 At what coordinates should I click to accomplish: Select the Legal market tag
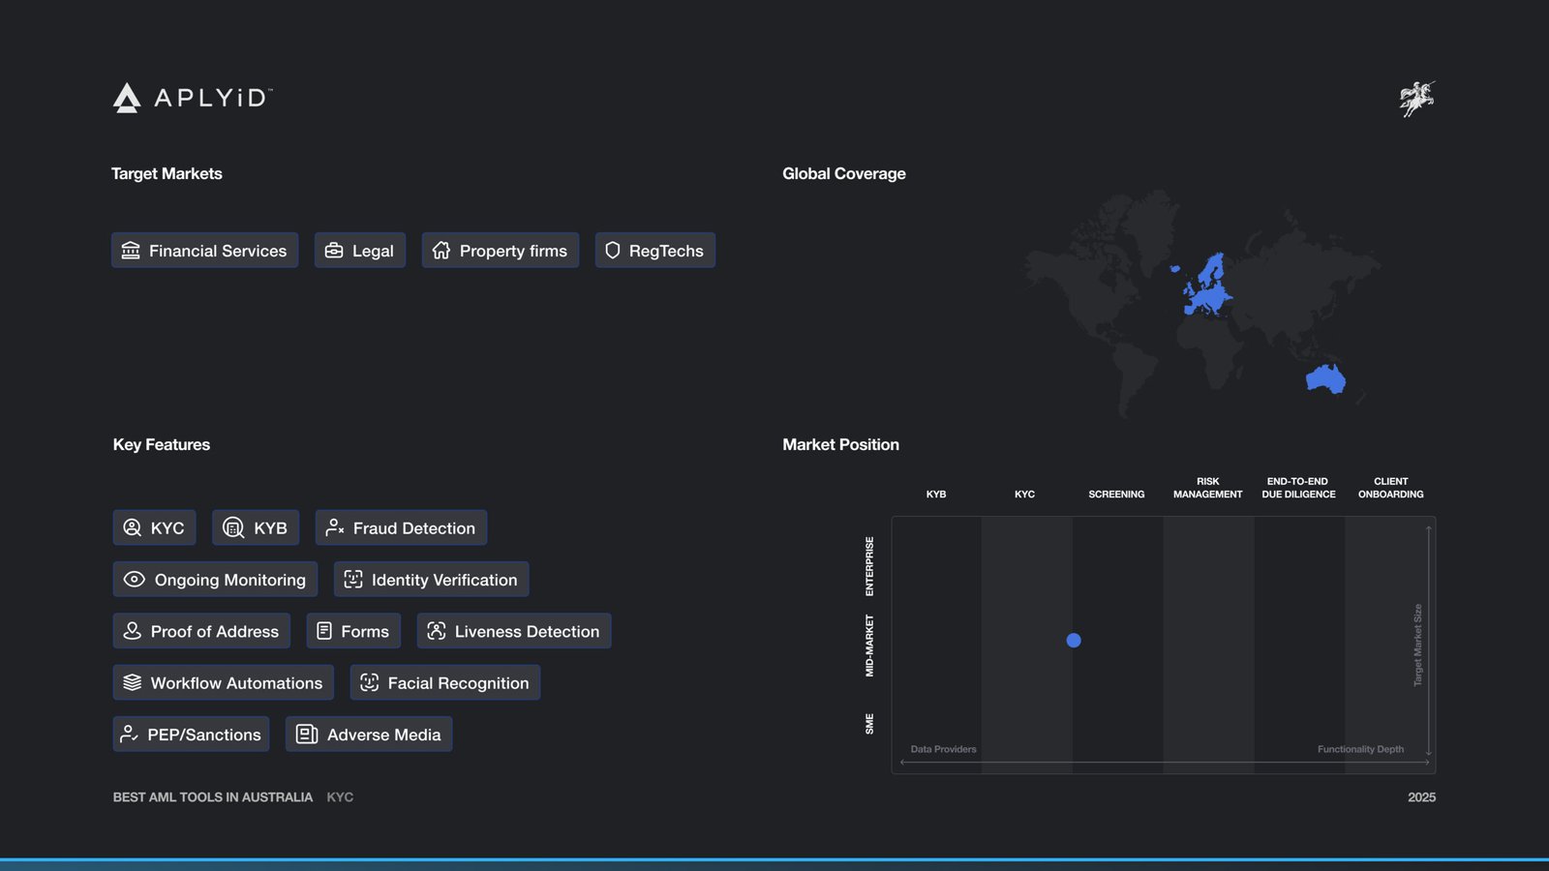point(360,251)
